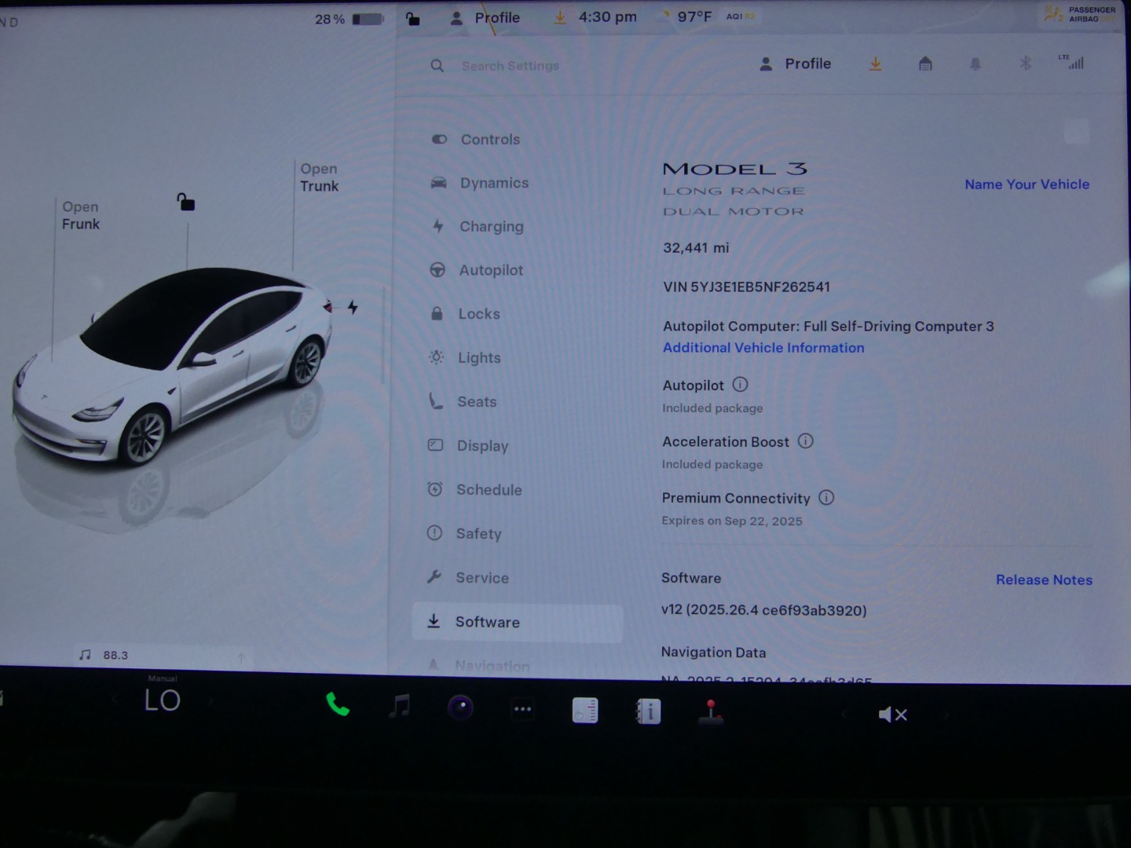Click the magnifier search icon

[437, 66]
